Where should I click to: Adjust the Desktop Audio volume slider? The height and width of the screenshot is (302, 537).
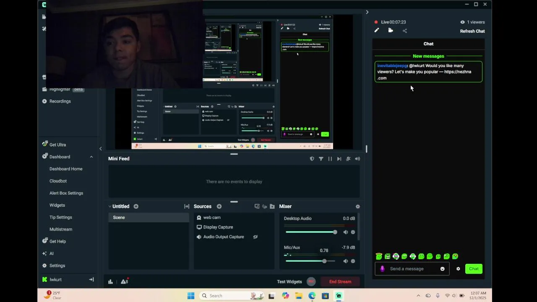click(x=311, y=232)
